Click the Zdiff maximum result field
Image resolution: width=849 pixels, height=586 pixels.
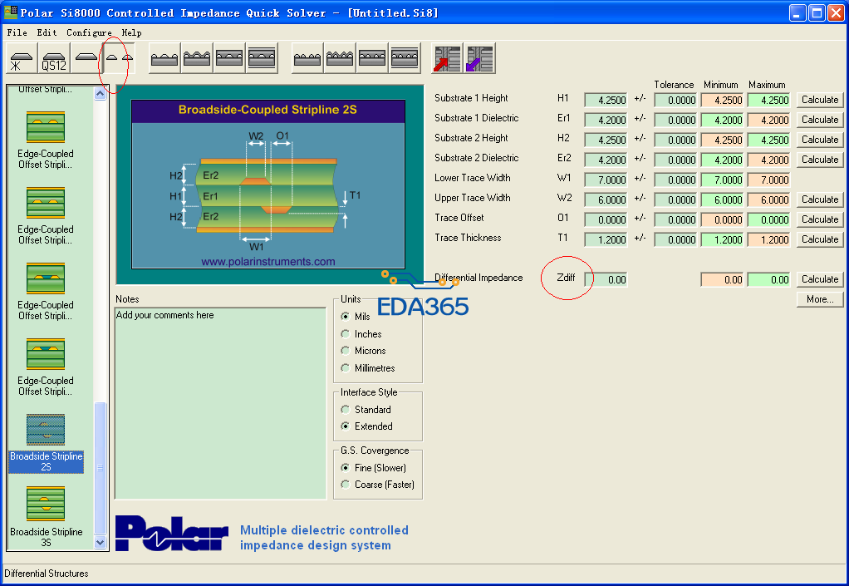[769, 280]
